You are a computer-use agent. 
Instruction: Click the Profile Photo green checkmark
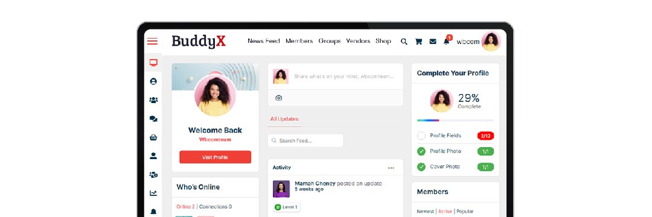click(x=421, y=151)
